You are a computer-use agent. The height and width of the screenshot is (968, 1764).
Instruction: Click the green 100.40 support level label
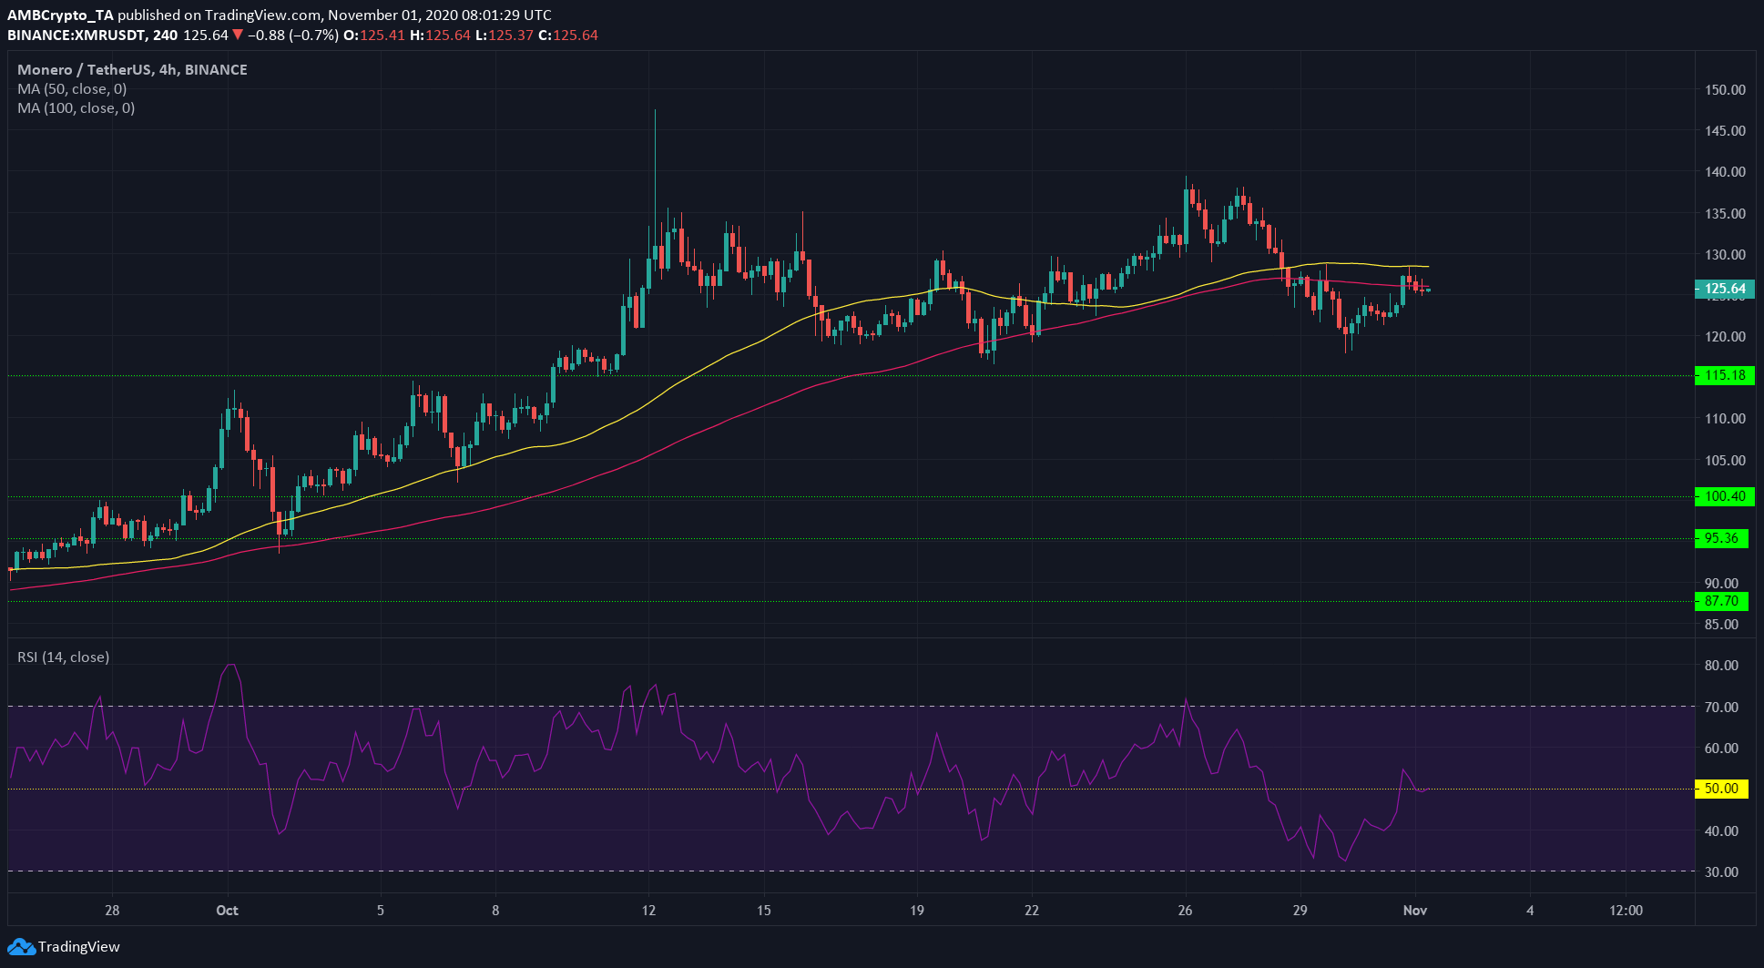point(1725,496)
